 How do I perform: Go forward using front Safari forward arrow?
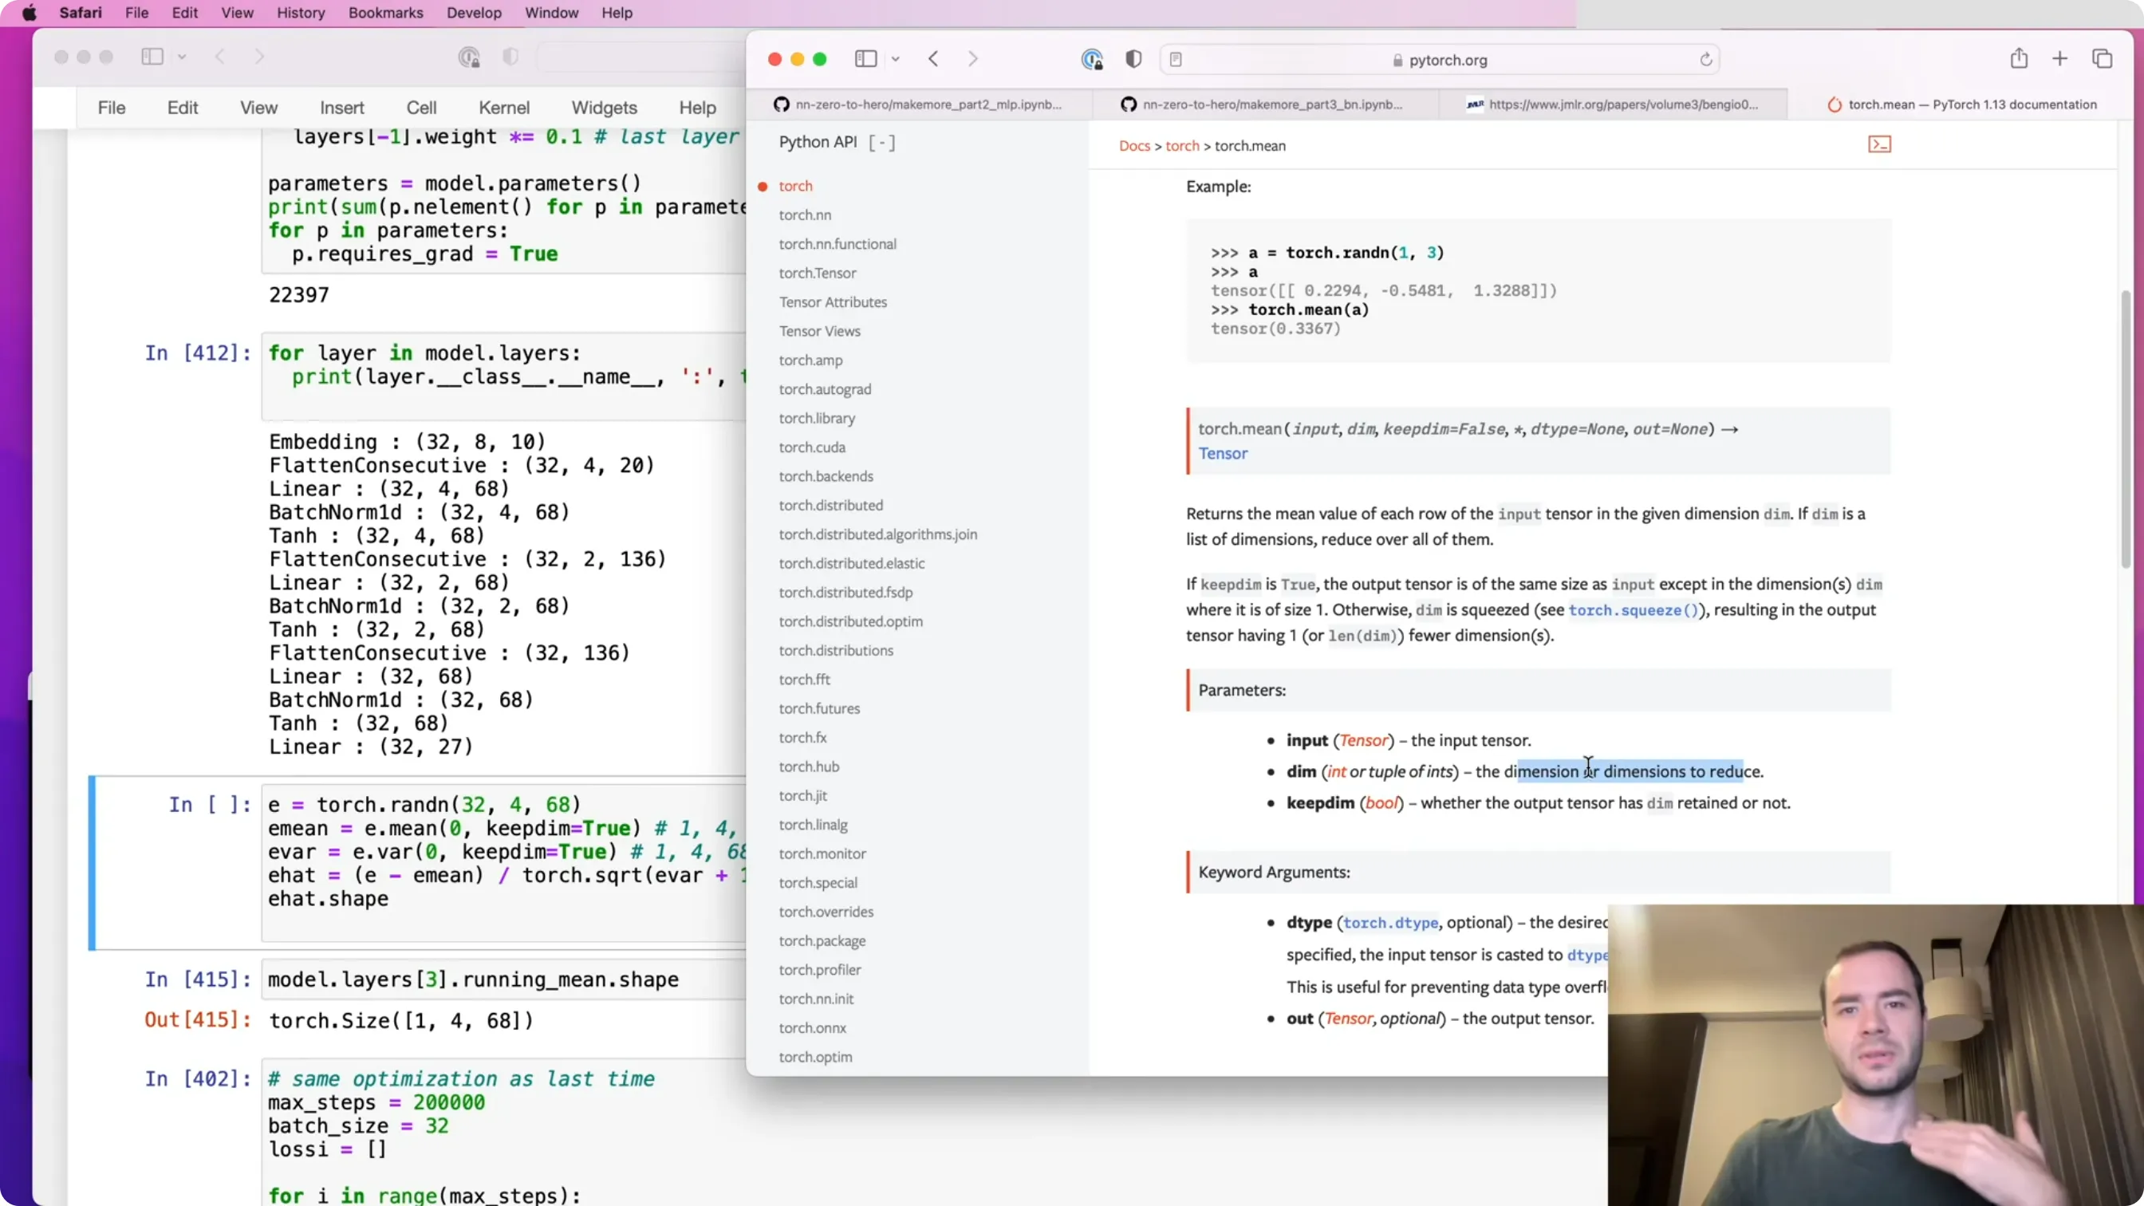972,59
